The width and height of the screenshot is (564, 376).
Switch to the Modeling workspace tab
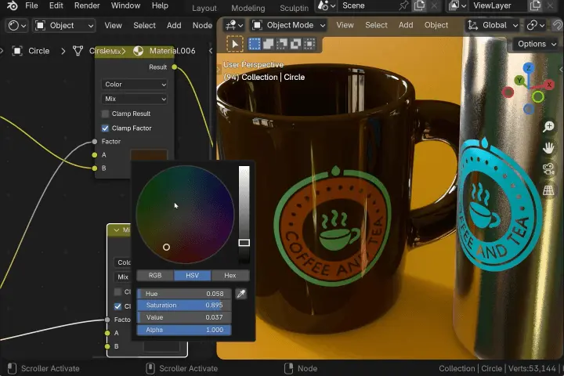click(248, 8)
